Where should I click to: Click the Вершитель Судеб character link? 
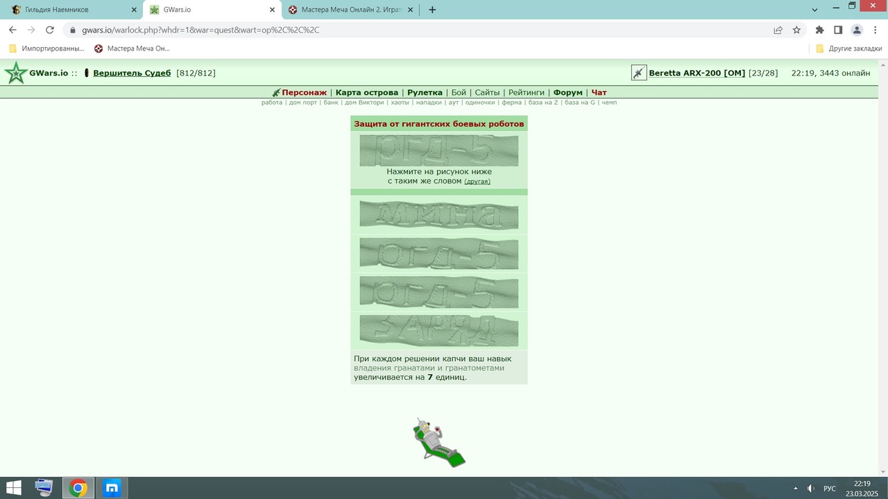132,73
